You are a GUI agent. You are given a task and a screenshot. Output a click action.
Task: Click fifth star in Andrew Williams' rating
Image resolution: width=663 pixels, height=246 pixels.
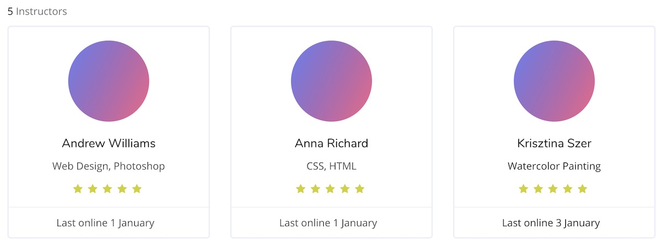pos(137,189)
